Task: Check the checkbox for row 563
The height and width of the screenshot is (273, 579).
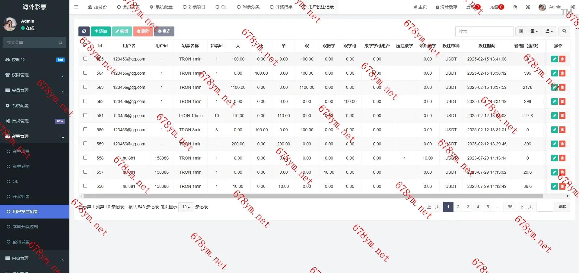Action: pos(85,87)
